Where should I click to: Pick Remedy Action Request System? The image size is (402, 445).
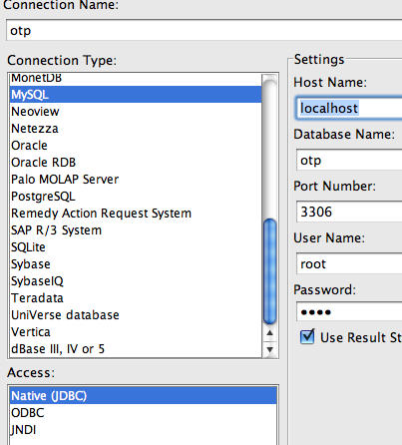pyautogui.click(x=136, y=214)
